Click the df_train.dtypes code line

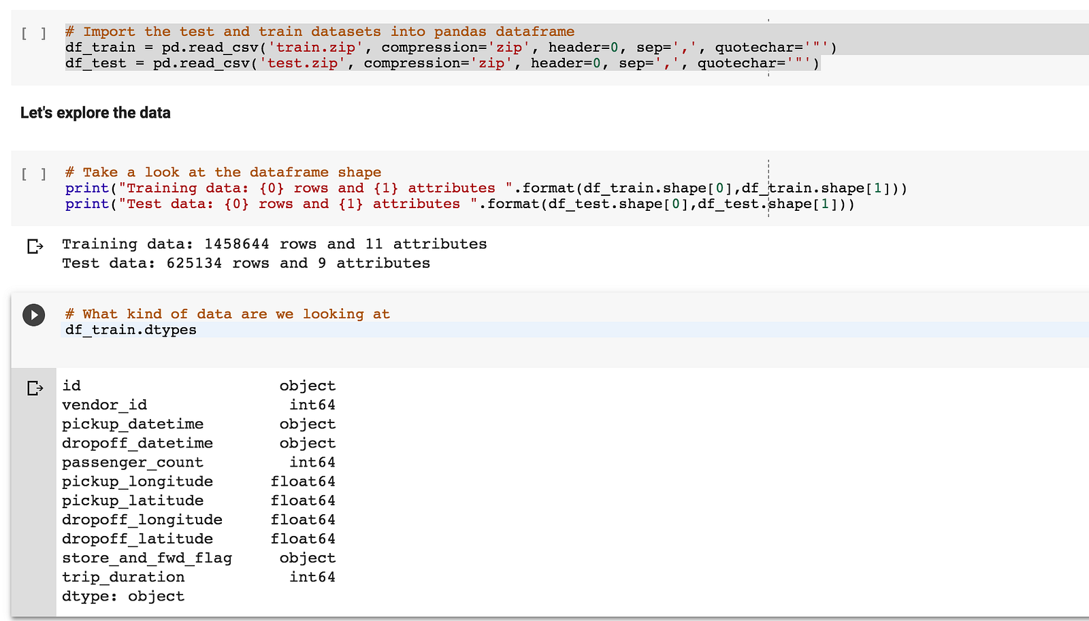(x=131, y=330)
